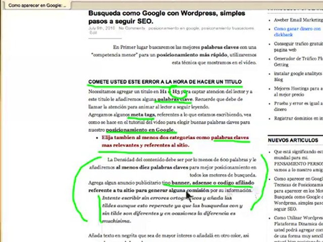Viewport: 323px width, 242px height.
Task: Select the 'Como aparecer en Google' browser tab
Action: (37, 6)
